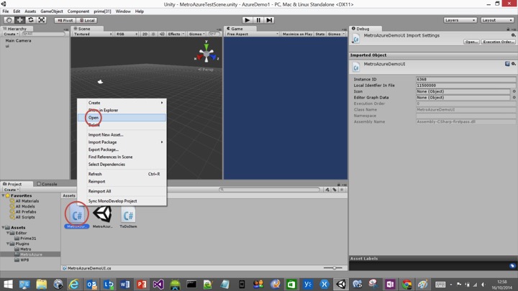Open Hierarchy Create dropdown
The height and width of the screenshot is (291, 518).
[11, 34]
